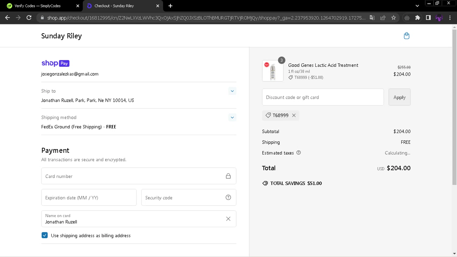Bookmark this page with the star
457x257 pixels.
click(x=394, y=18)
